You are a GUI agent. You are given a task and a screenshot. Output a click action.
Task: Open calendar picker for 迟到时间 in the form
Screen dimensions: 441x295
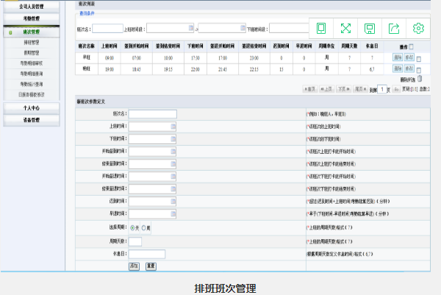tap(173, 201)
